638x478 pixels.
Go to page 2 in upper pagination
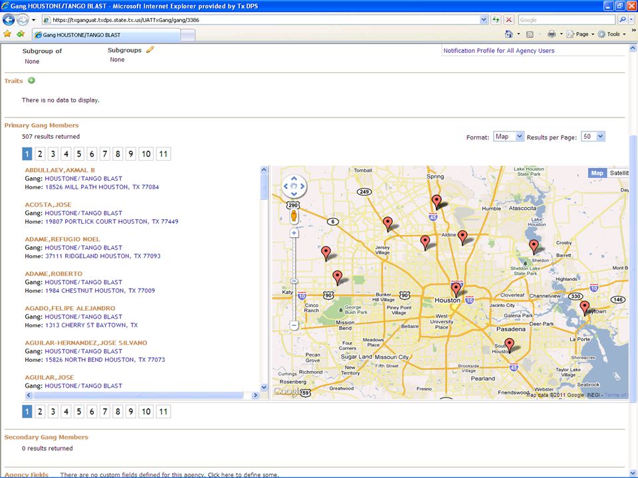click(x=40, y=153)
